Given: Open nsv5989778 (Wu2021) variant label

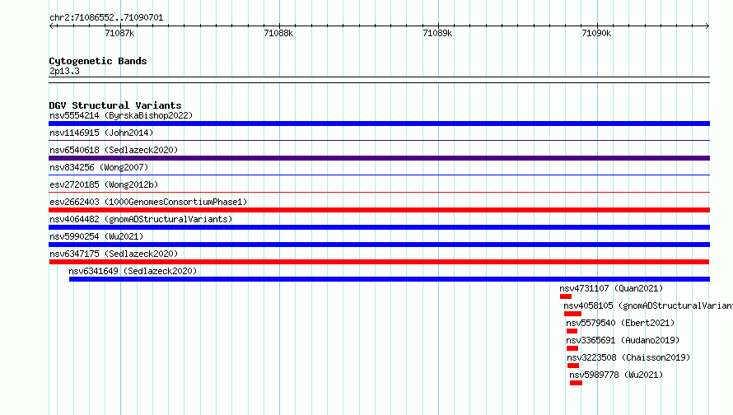Looking at the screenshot, I should click(x=616, y=375).
